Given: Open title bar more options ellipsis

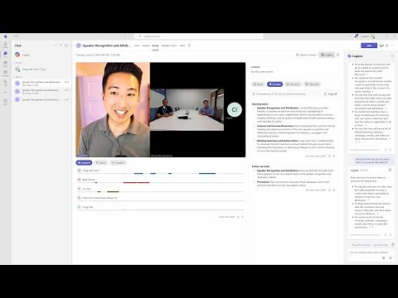Looking at the screenshot, I should [350, 36].
